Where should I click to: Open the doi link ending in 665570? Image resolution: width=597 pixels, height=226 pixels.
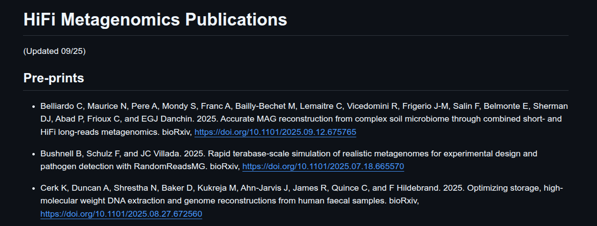point(323,167)
